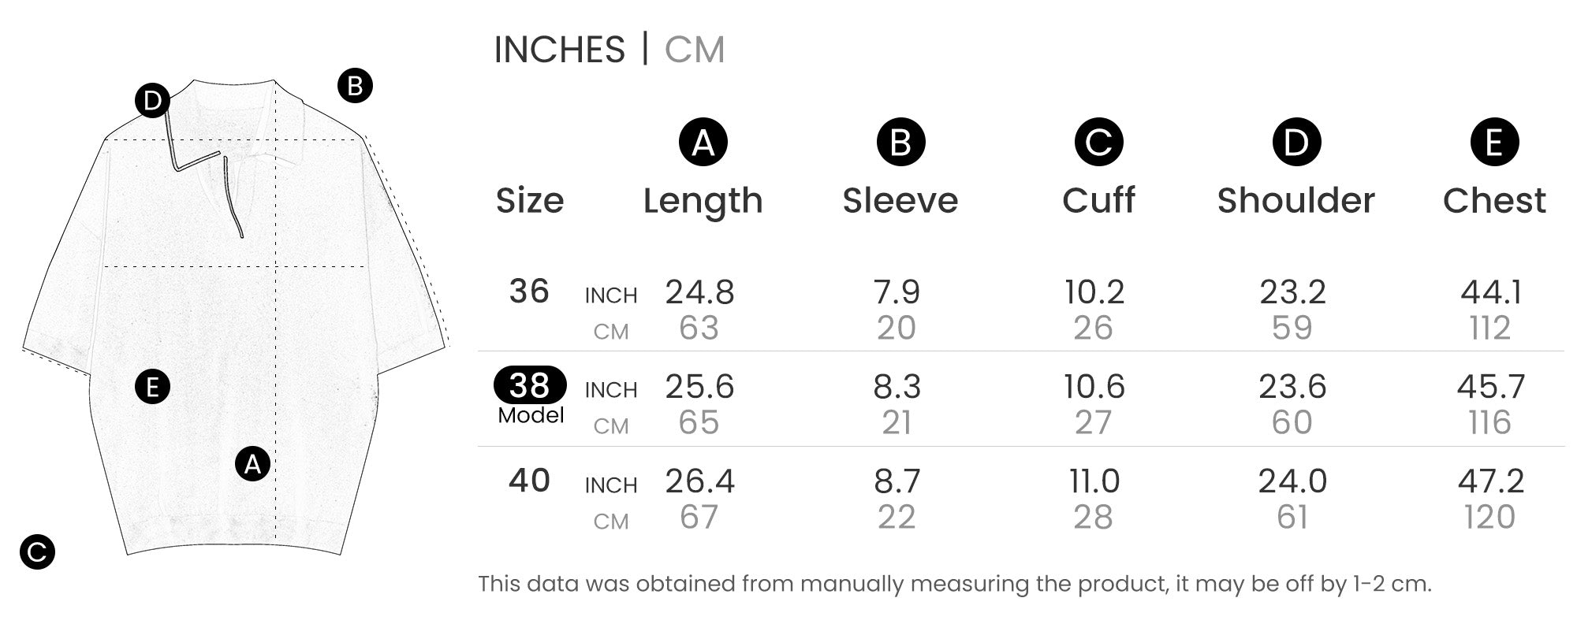
Task: Select the size 36 row label
Action: [x=529, y=292]
